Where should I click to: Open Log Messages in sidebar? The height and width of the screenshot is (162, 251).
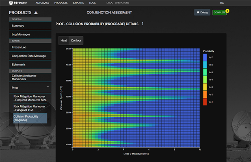point(30,34)
